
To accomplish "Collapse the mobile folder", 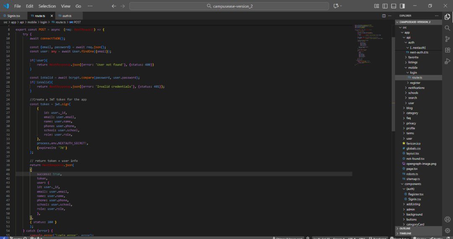I will click(x=419, y=68).
